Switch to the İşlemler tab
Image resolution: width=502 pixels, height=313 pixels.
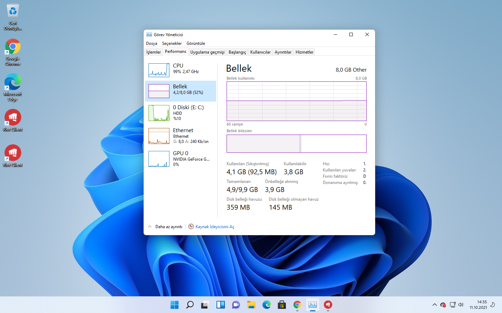pos(153,52)
